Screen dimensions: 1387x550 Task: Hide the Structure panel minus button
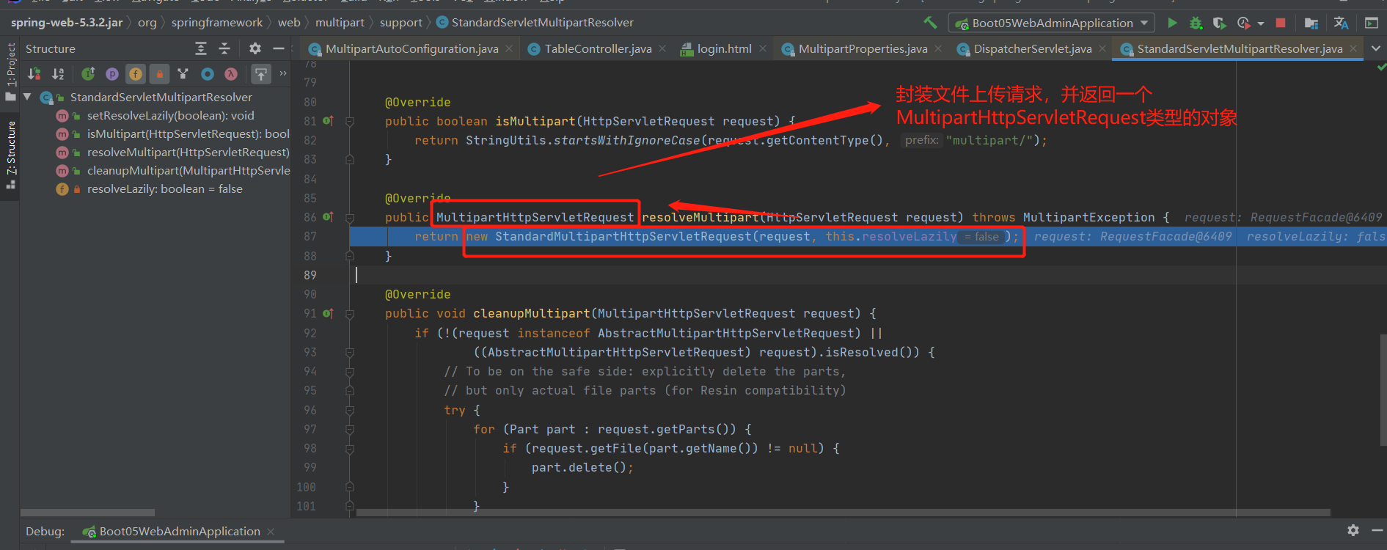coord(278,48)
